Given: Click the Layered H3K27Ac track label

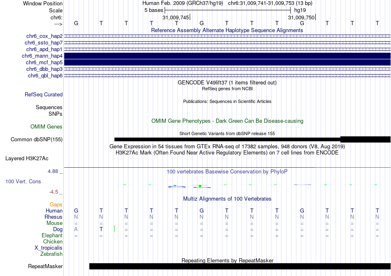Looking at the screenshot, I should (x=27, y=159).
